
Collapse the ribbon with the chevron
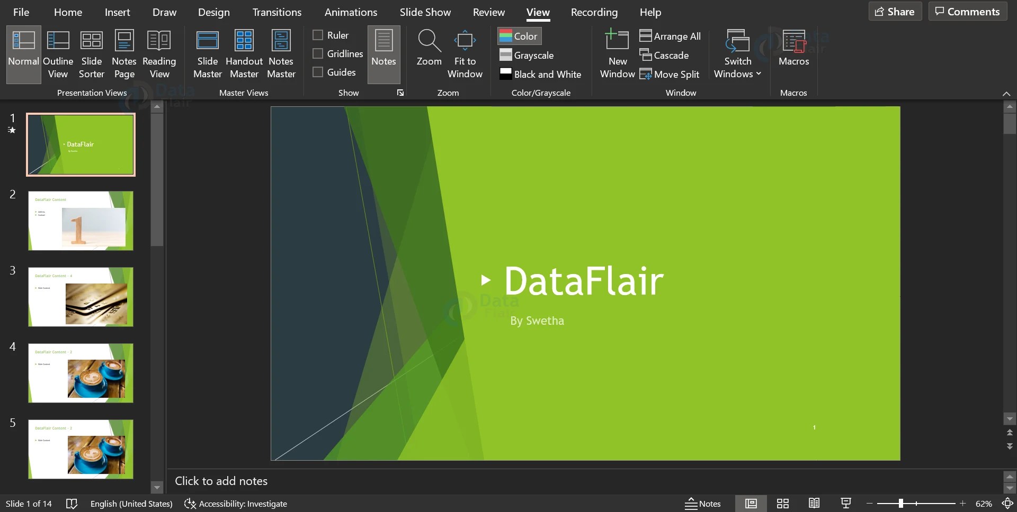coord(1006,94)
